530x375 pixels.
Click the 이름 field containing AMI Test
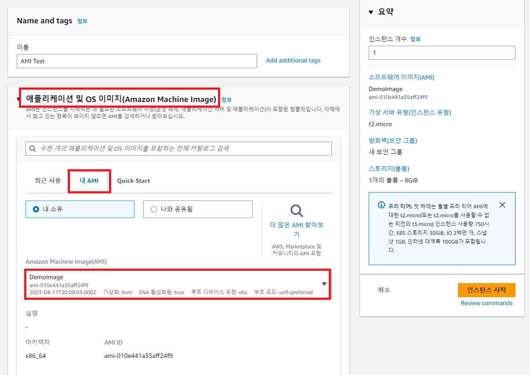137,61
